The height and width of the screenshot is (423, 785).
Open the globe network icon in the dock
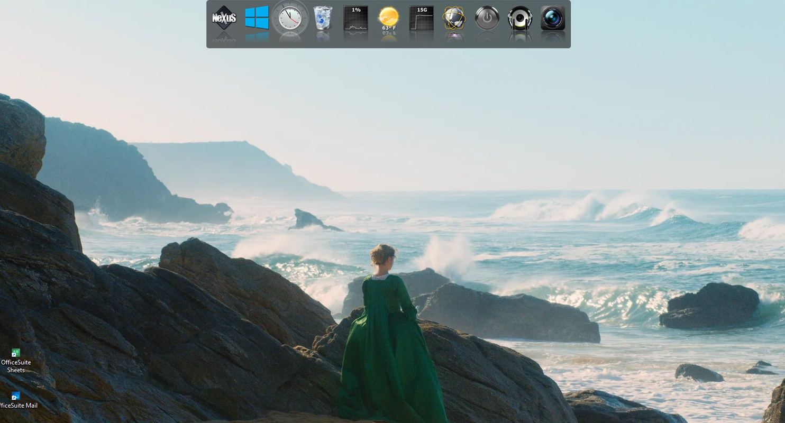click(x=454, y=18)
